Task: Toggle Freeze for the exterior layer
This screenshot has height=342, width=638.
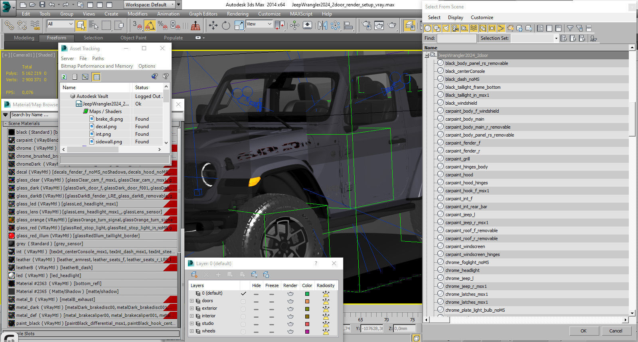Action: point(272,309)
